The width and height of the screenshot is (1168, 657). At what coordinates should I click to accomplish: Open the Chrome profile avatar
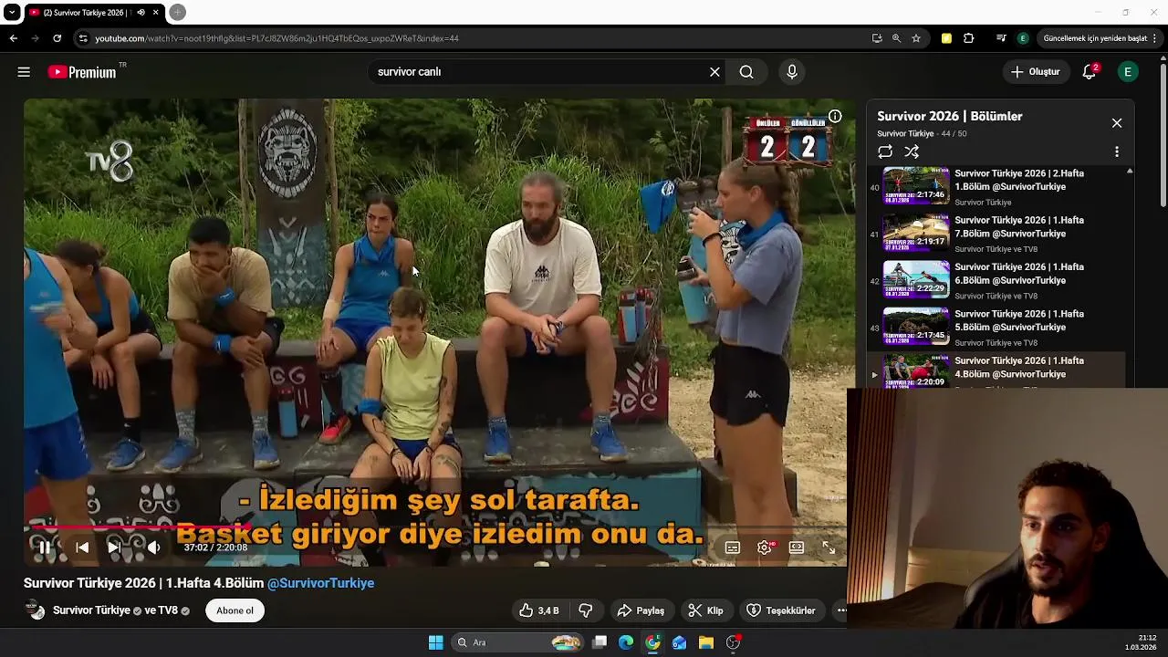[x=1023, y=38]
